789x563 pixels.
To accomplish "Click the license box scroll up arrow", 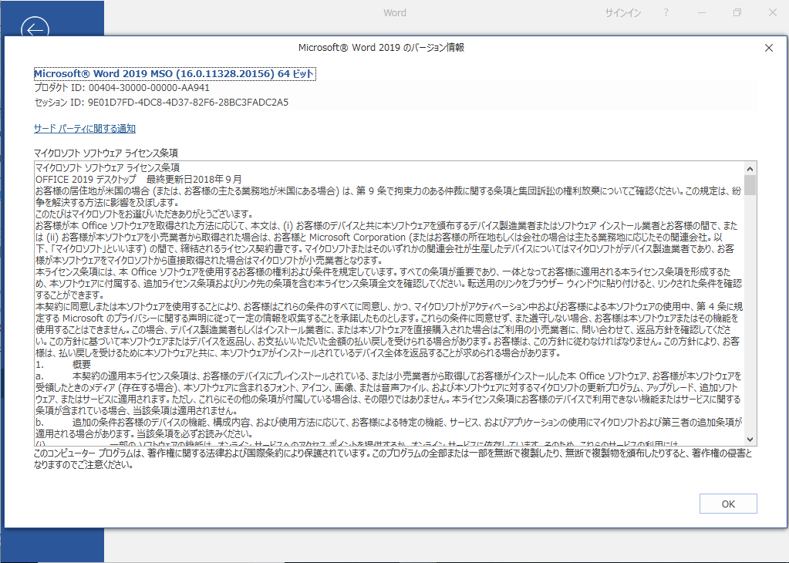I will pos(750,169).
